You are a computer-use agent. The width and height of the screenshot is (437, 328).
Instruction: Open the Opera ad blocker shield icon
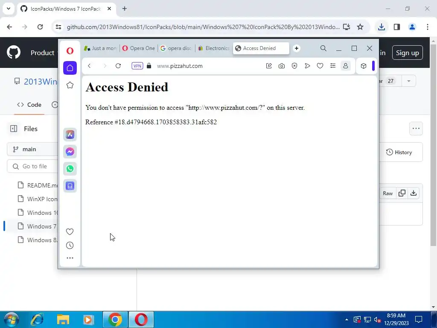tap(294, 66)
